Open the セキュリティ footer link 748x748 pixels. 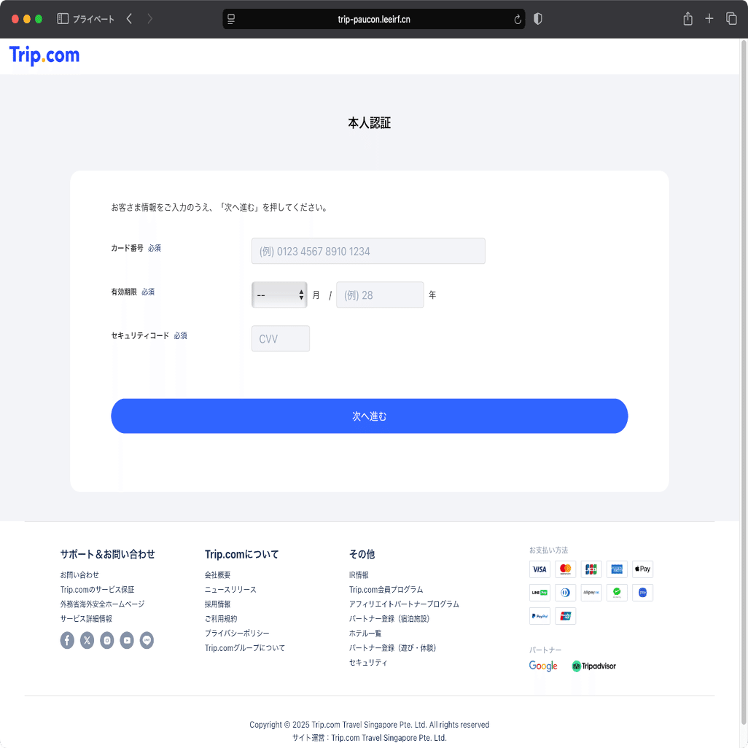(x=367, y=662)
